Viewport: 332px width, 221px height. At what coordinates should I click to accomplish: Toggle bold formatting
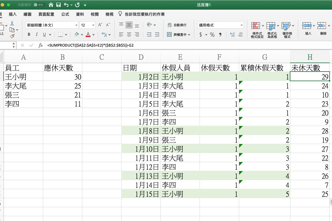tap(29, 35)
